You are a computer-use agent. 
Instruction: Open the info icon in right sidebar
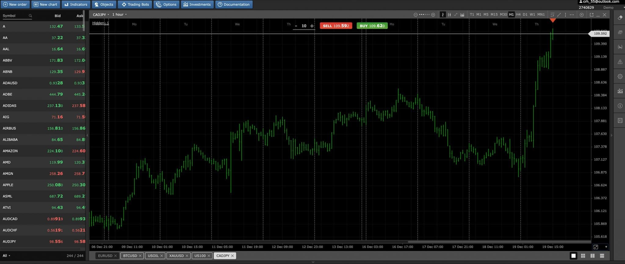coord(620,106)
